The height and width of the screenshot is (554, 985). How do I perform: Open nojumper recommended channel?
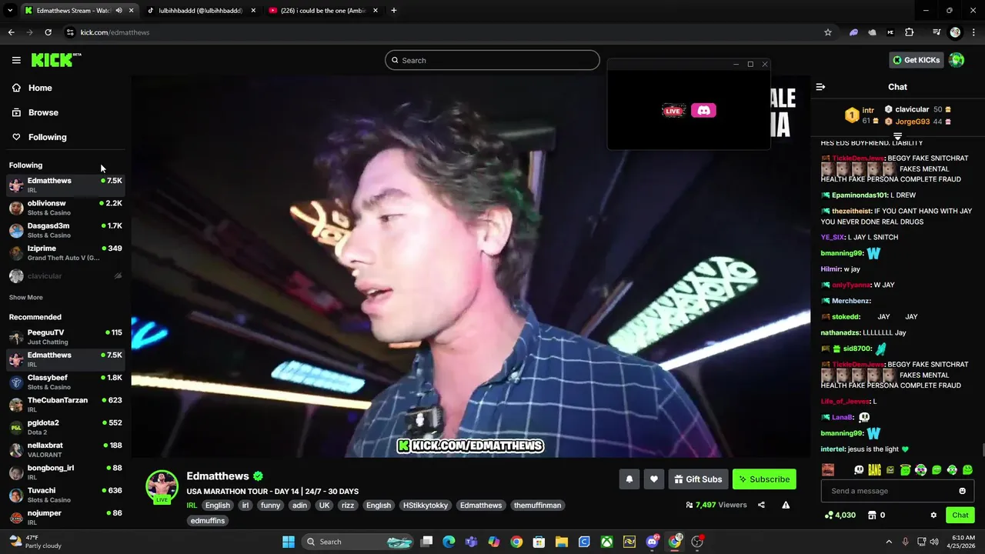pos(65,517)
